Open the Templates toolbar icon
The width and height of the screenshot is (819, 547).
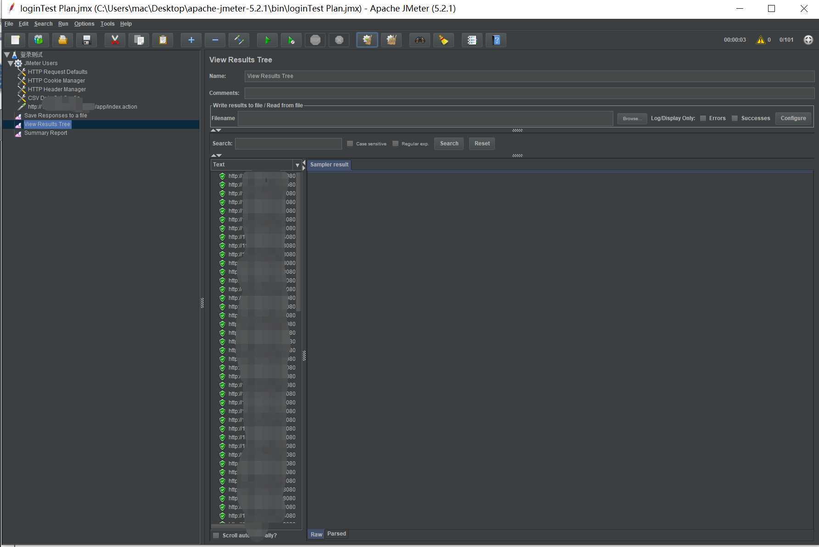[39, 40]
